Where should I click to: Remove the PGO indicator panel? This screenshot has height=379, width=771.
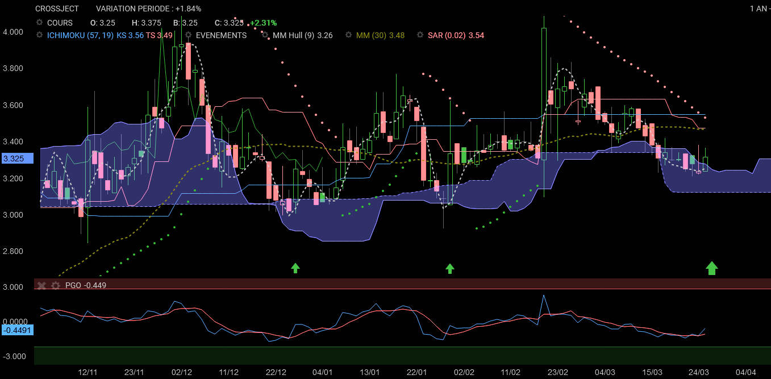[41, 285]
